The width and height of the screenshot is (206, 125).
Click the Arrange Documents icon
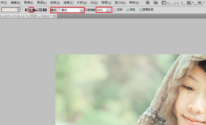(189, 3)
